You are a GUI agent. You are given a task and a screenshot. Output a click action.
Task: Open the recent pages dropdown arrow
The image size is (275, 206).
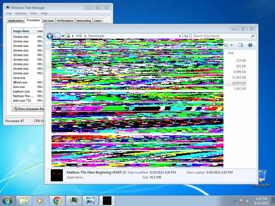63,36
